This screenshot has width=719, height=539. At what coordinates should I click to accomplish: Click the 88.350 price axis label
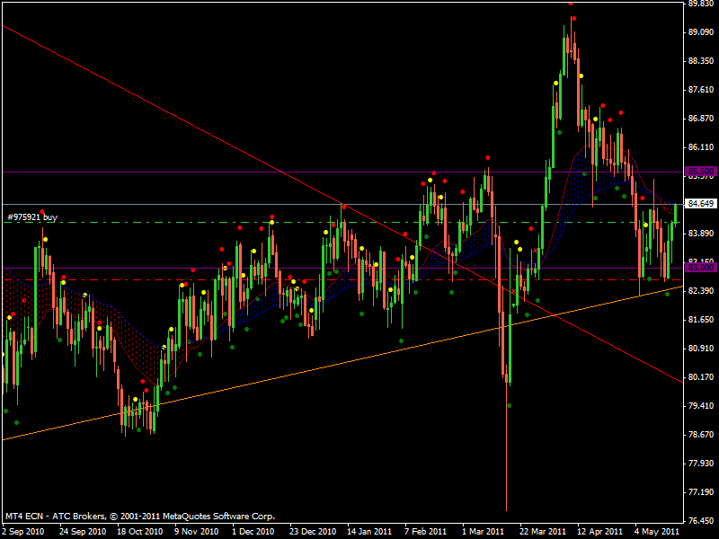(x=701, y=61)
